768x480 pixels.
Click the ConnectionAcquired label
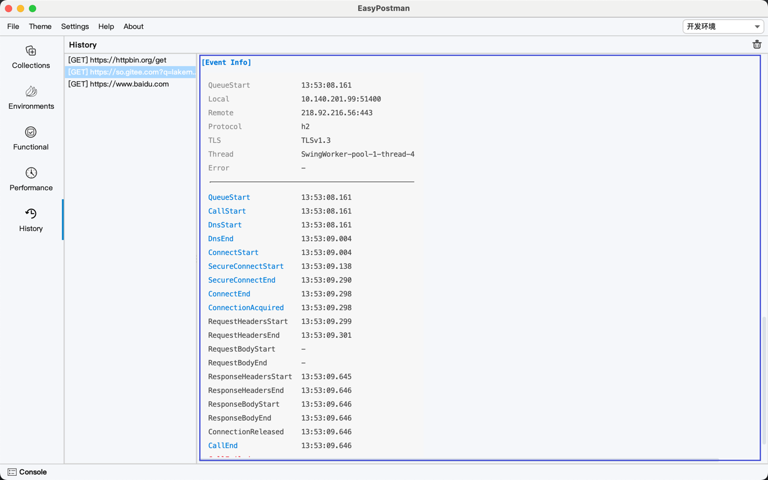tap(246, 308)
